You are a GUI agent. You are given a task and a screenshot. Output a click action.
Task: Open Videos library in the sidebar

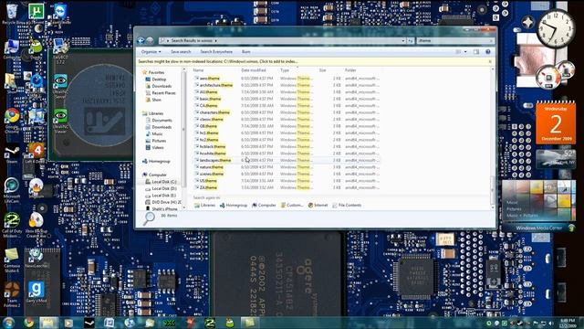158,148
